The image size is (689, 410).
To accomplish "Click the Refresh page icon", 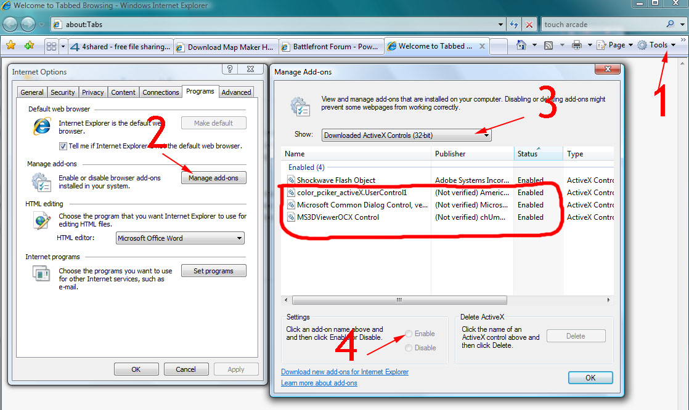I will [x=514, y=25].
